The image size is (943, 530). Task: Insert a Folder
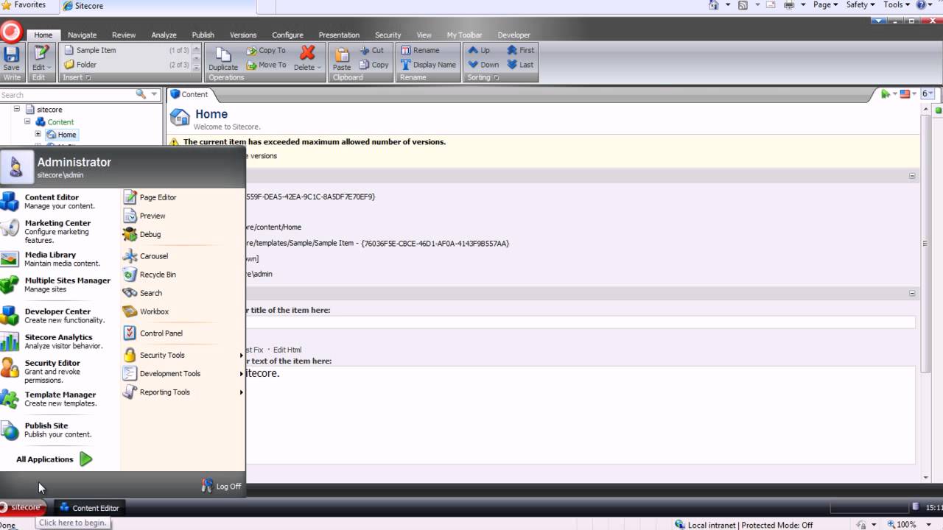tap(80, 64)
